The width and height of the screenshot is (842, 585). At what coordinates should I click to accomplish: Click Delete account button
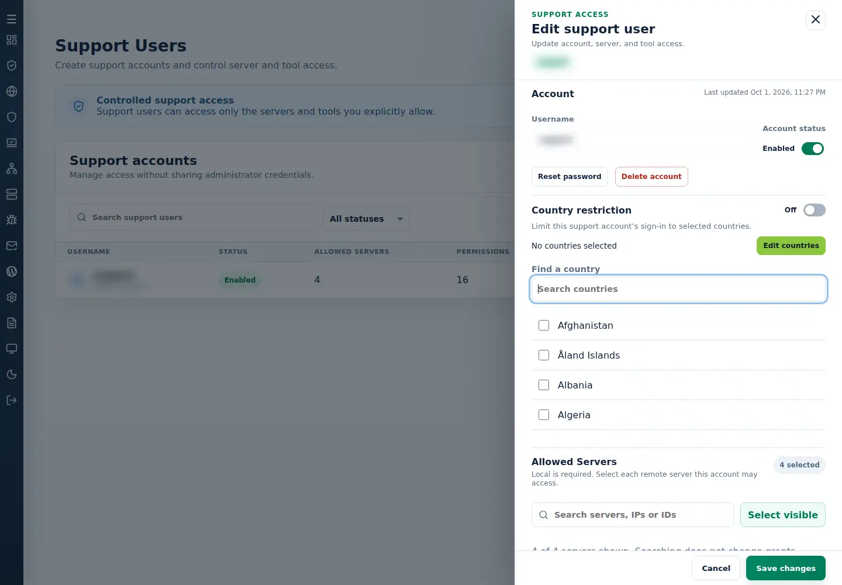coord(651,177)
